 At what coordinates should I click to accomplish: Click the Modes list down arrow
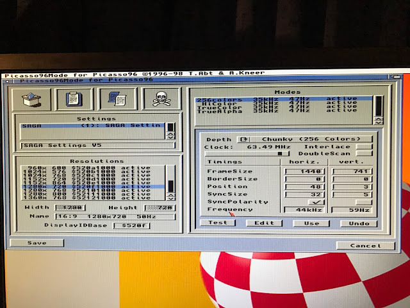pos(379,123)
